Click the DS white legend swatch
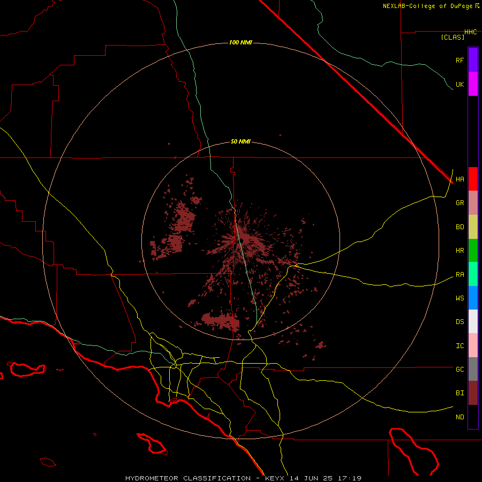The image size is (482, 482). (x=473, y=321)
